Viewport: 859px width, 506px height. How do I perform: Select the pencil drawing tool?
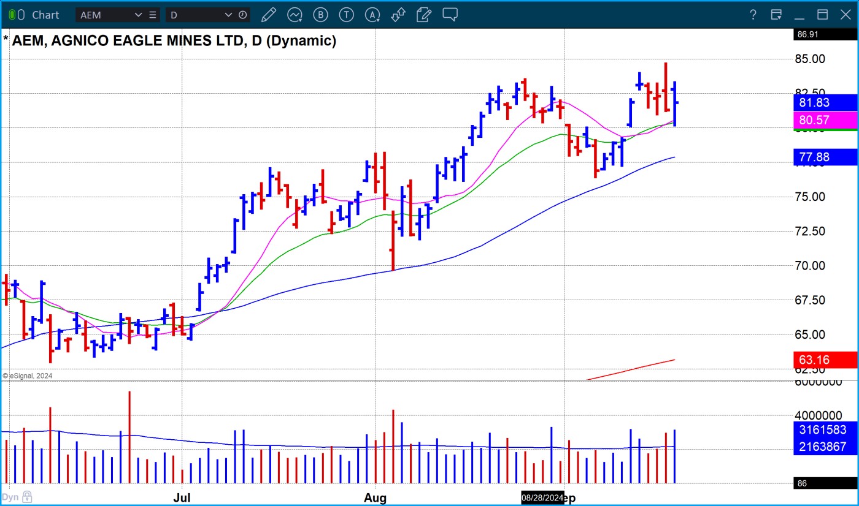pyautogui.click(x=268, y=15)
